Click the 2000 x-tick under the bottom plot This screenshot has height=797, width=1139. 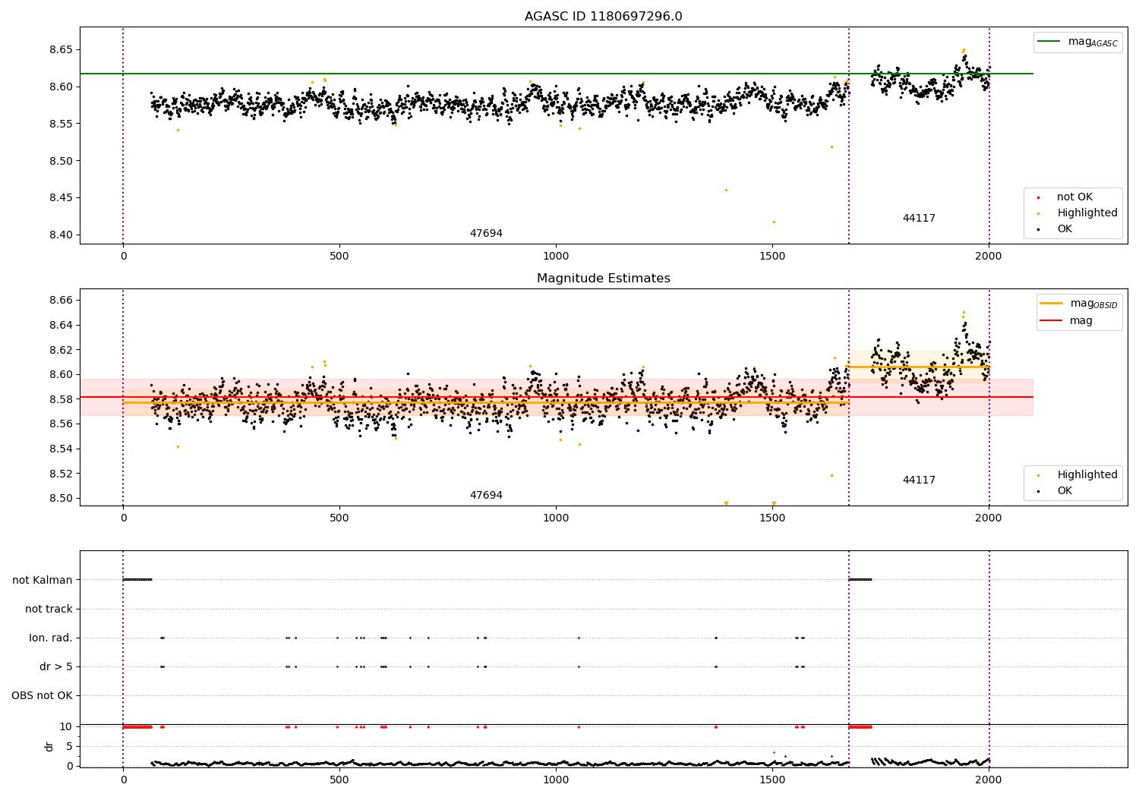[989, 779]
